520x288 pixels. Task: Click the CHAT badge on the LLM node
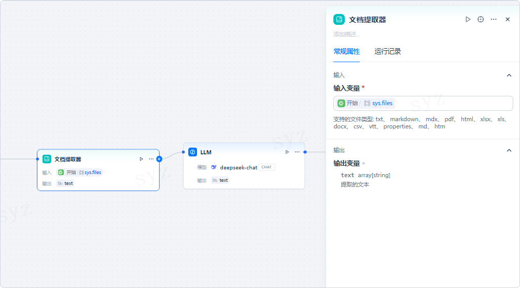(266, 167)
